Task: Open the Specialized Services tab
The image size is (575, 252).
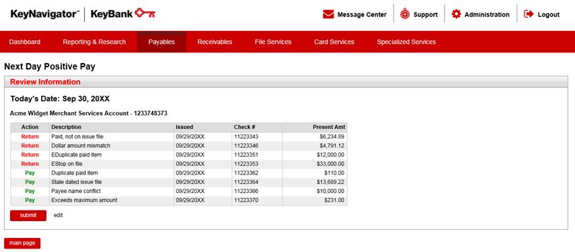Action: (406, 42)
